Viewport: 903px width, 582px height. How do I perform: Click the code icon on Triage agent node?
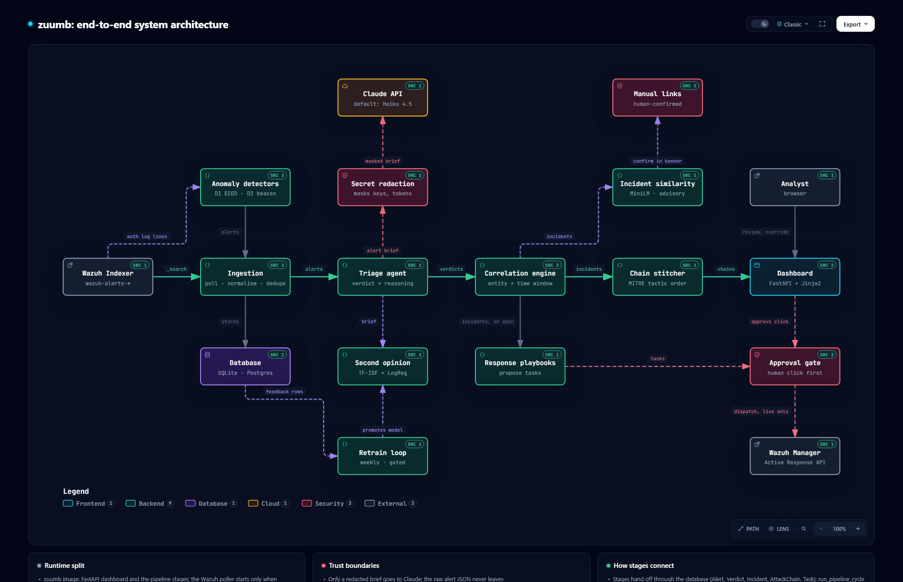345,265
